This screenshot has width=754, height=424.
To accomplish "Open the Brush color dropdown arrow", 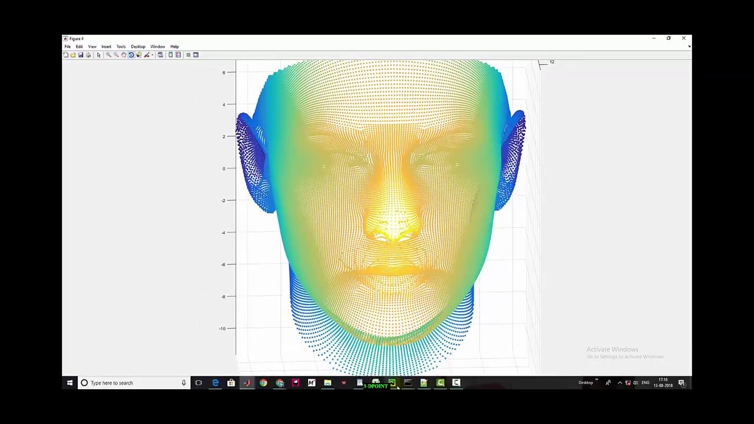I will coord(153,55).
